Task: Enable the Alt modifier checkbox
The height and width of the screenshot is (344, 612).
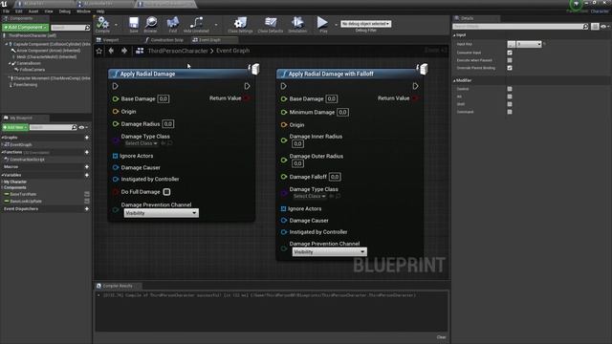Action: 510,97
